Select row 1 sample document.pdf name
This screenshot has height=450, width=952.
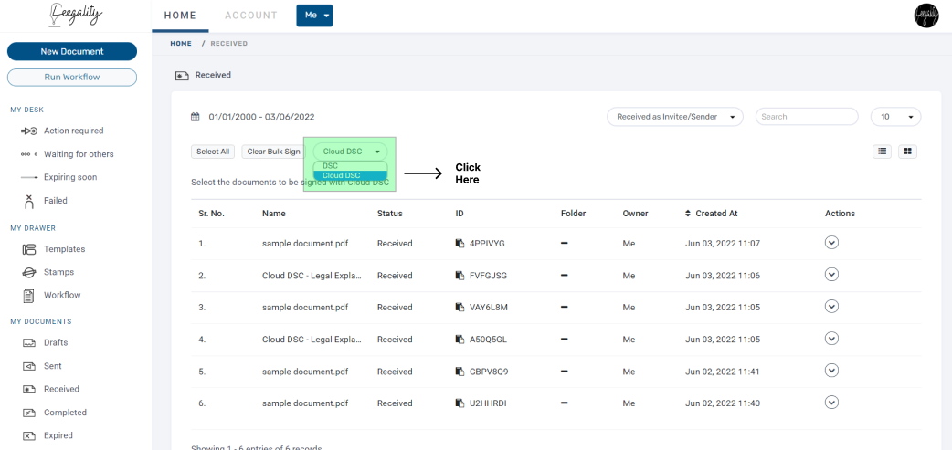click(x=305, y=243)
